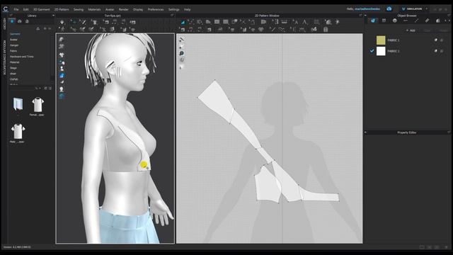This screenshot has width=453, height=255.
Task: Click the cloud sync icon near username
Action: (389, 9)
